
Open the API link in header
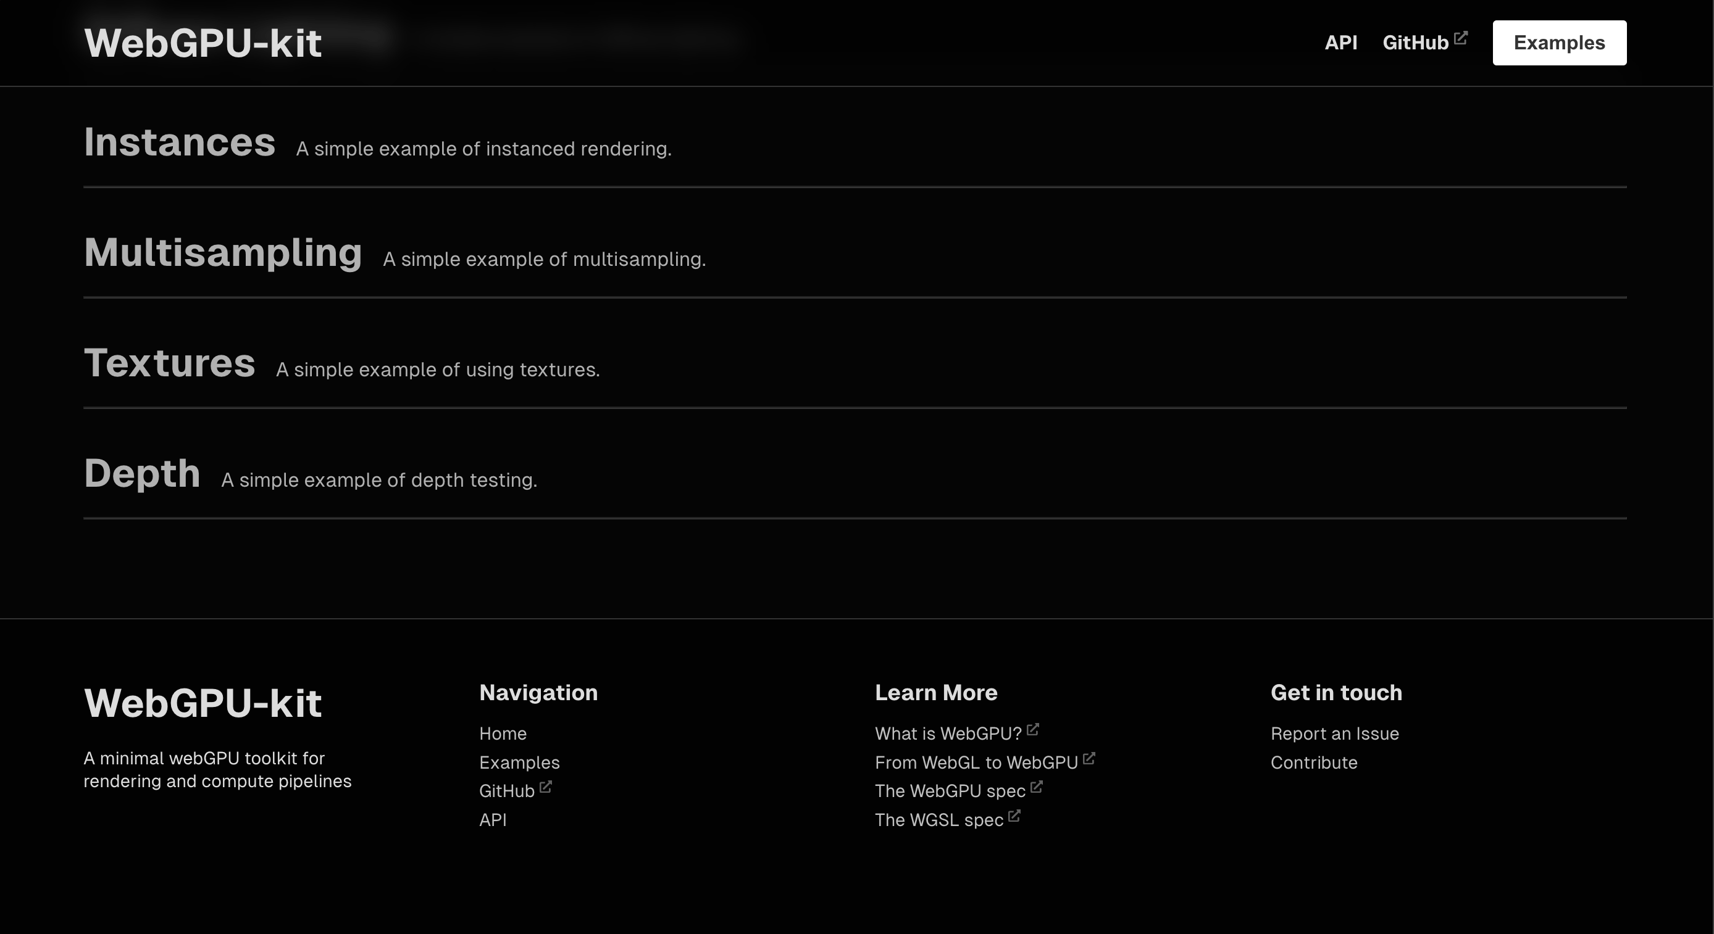coord(1340,43)
